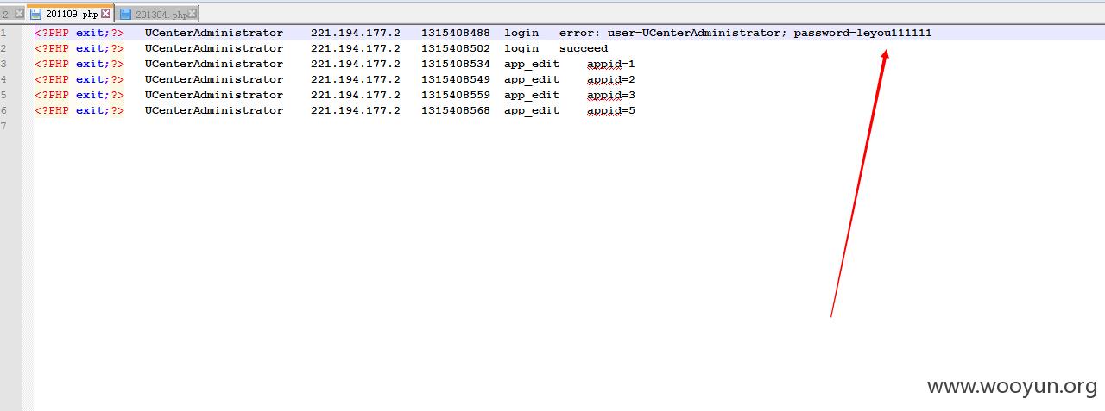Image resolution: width=1105 pixels, height=411 pixels.
Task: Switch to the 201109.php tab
Action: tap(70, 14)
